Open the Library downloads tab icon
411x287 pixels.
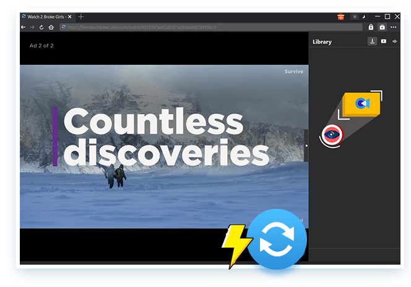[x=372, y=42]
